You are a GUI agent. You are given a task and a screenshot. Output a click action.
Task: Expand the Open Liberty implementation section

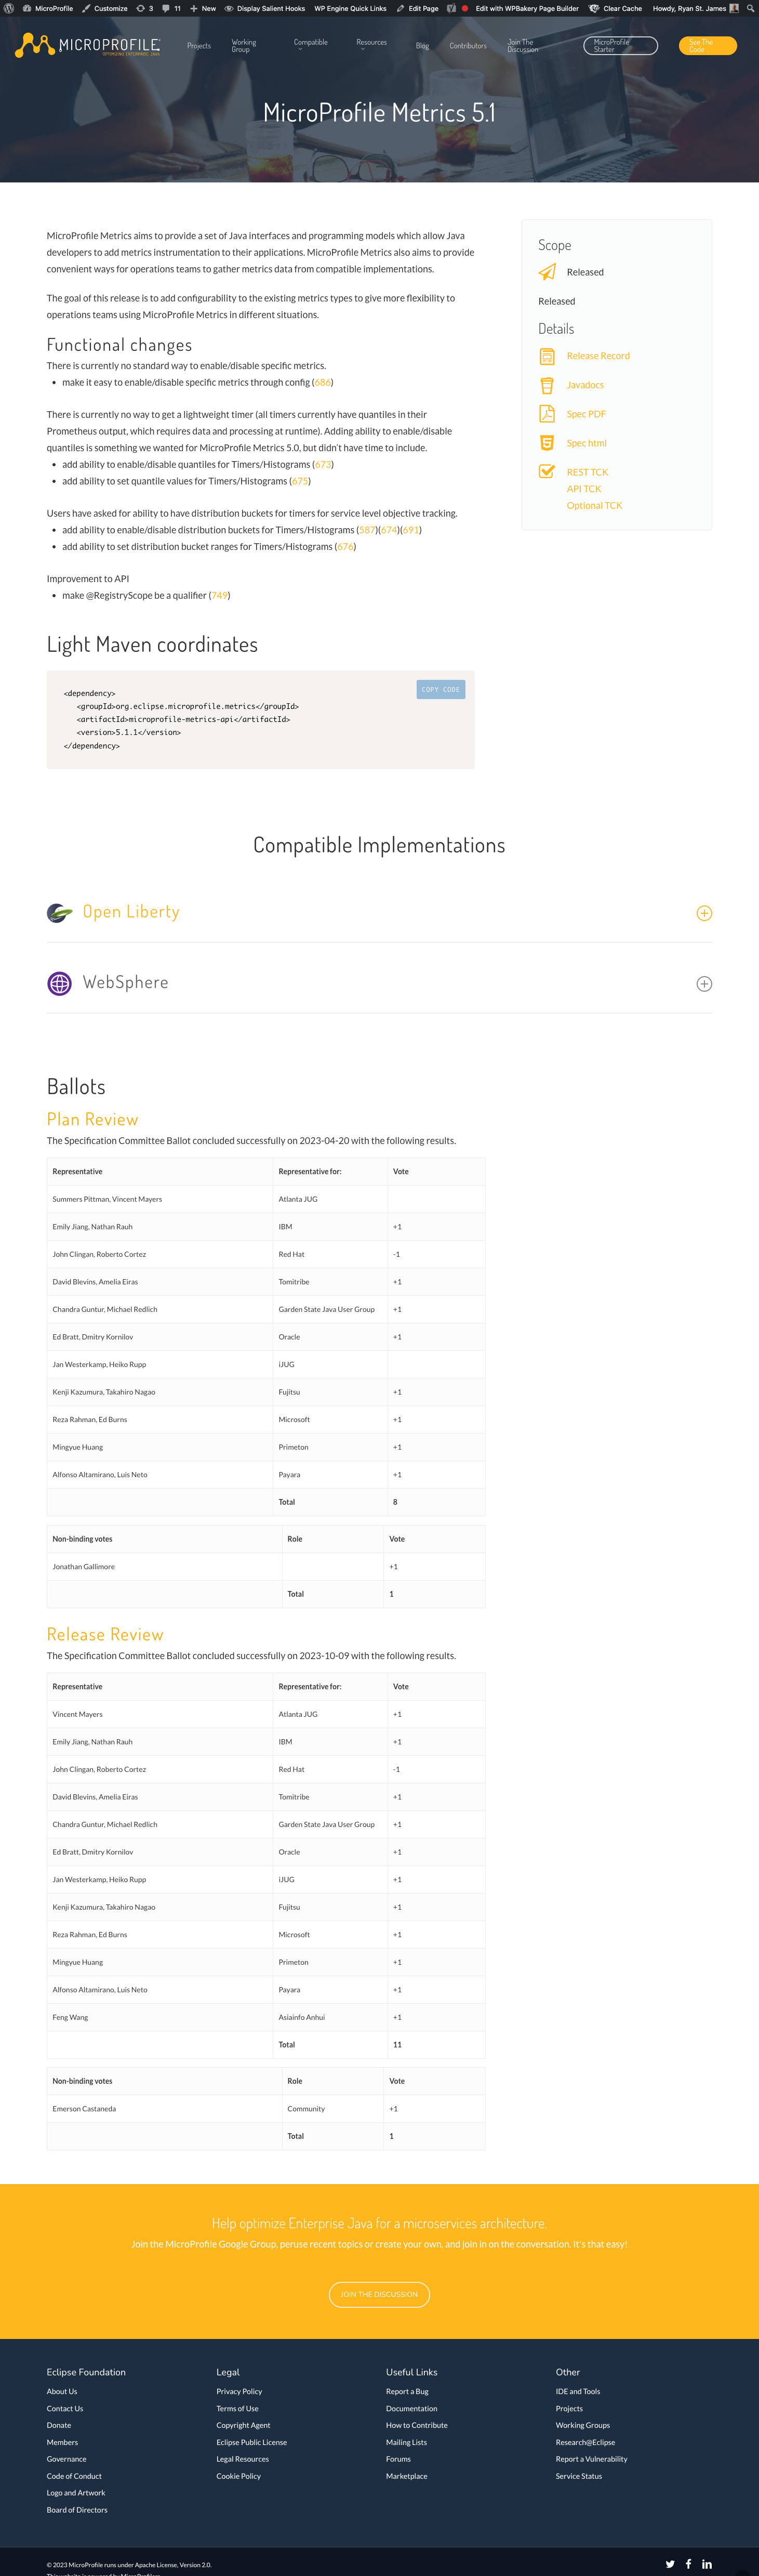[704, 913]
